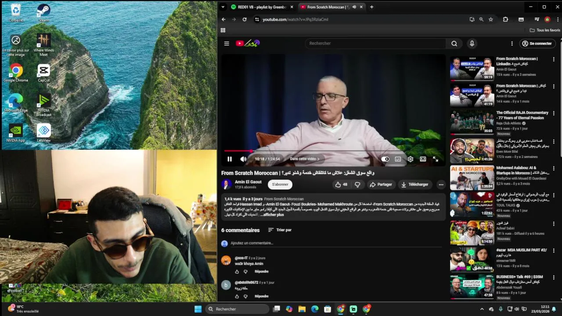Open File Explorer from the taskbar
This screenshot has width=562, height=316.
[x=302, y=309]
